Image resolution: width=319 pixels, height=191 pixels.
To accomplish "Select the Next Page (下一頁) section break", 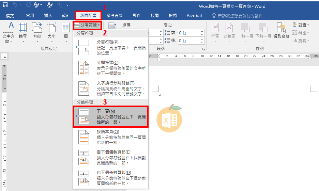I will tap(110, 116).
